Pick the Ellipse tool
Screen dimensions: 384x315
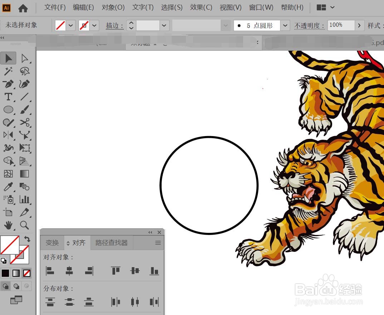pyautogui.click(x=8, y=109)
